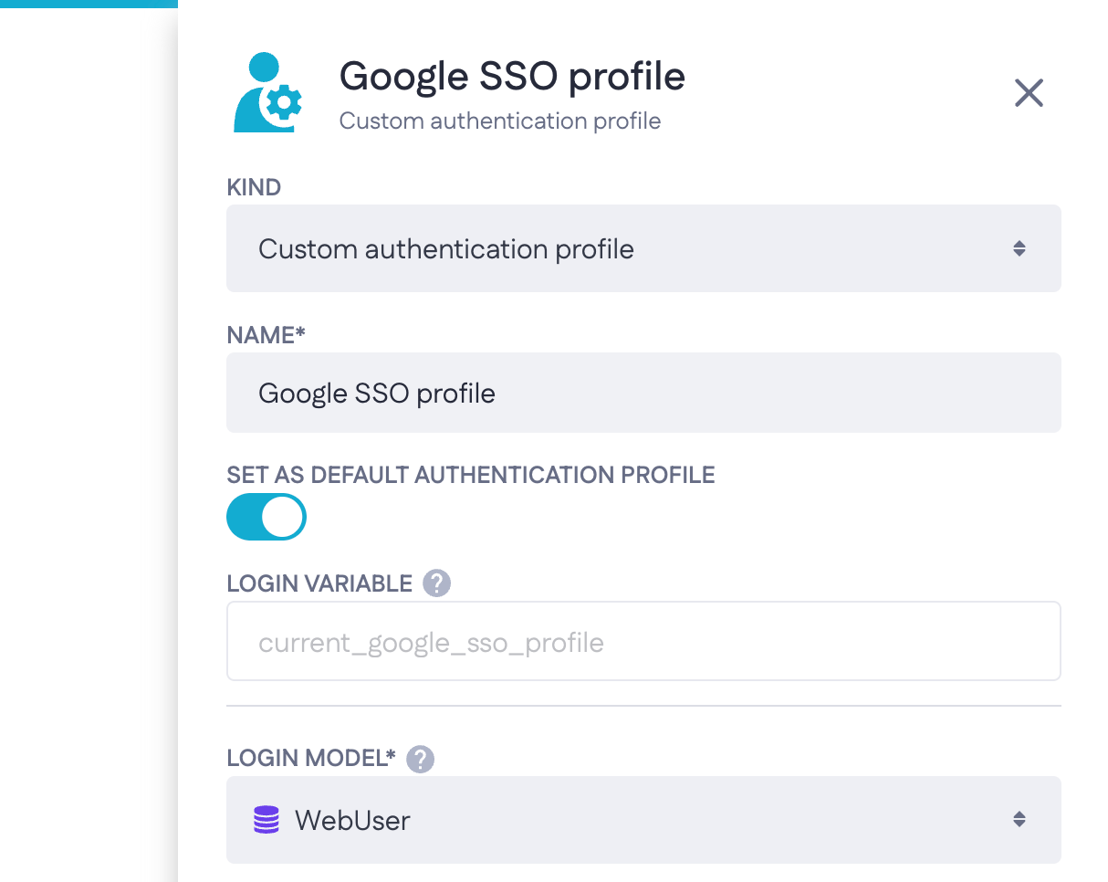The width and height of the screenshot is (1108, 882).
Task: Click the user-gear authentication profile icon
Action: tap(267, 93)
